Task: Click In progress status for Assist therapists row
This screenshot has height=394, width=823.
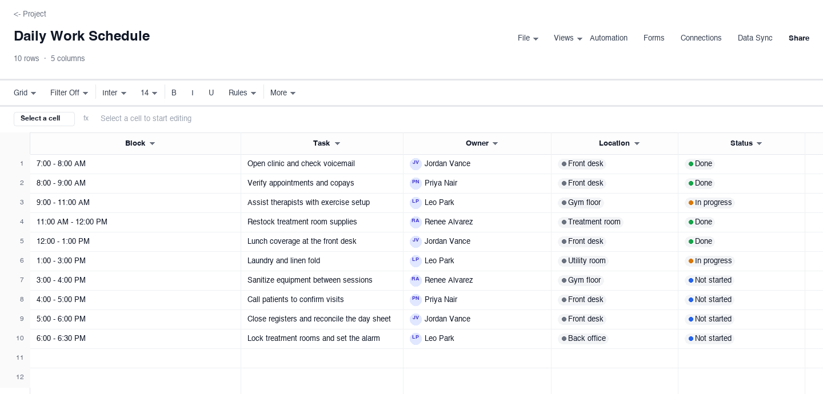Action: pos(710,203)
